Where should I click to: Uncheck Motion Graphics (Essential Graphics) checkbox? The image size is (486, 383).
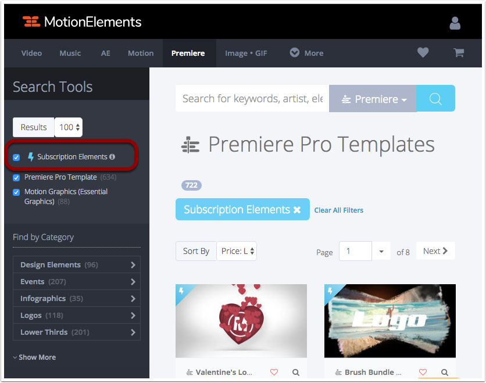coord(16,192)
